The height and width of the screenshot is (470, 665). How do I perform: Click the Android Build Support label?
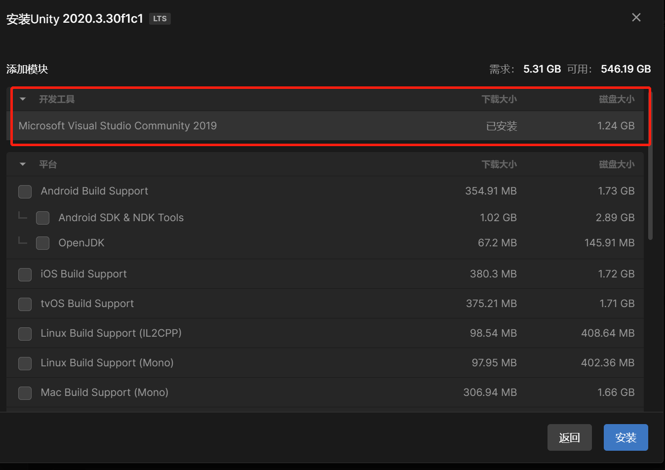(94, 191)
